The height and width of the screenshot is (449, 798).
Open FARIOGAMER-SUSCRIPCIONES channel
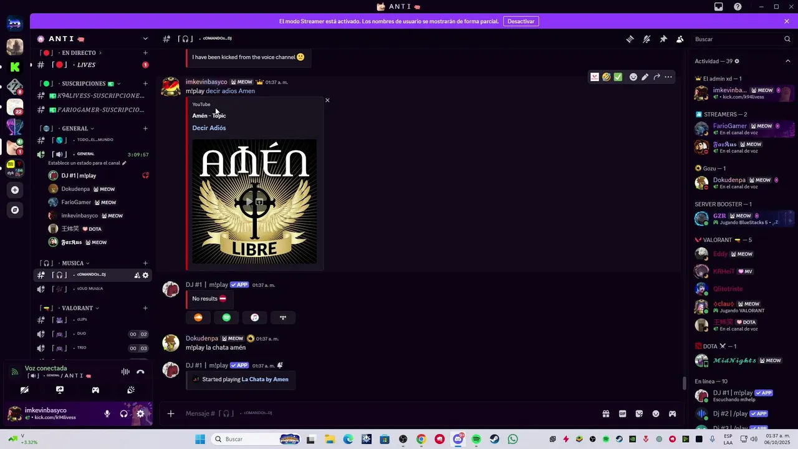click(92, 110)
